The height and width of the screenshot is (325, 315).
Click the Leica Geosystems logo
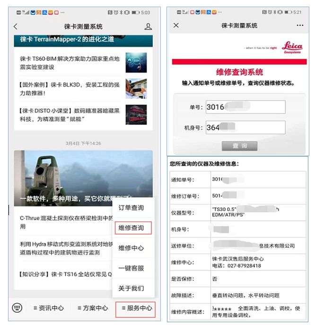pos(292,47)
